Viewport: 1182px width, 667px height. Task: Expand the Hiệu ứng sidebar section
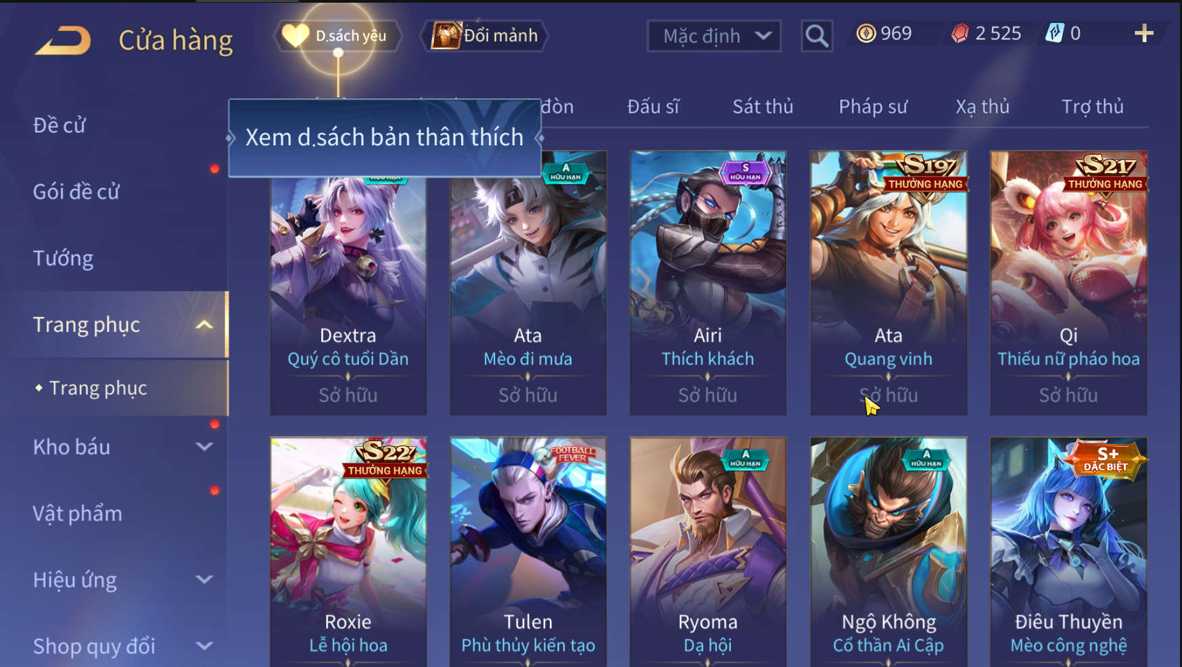tap(204, 580)
